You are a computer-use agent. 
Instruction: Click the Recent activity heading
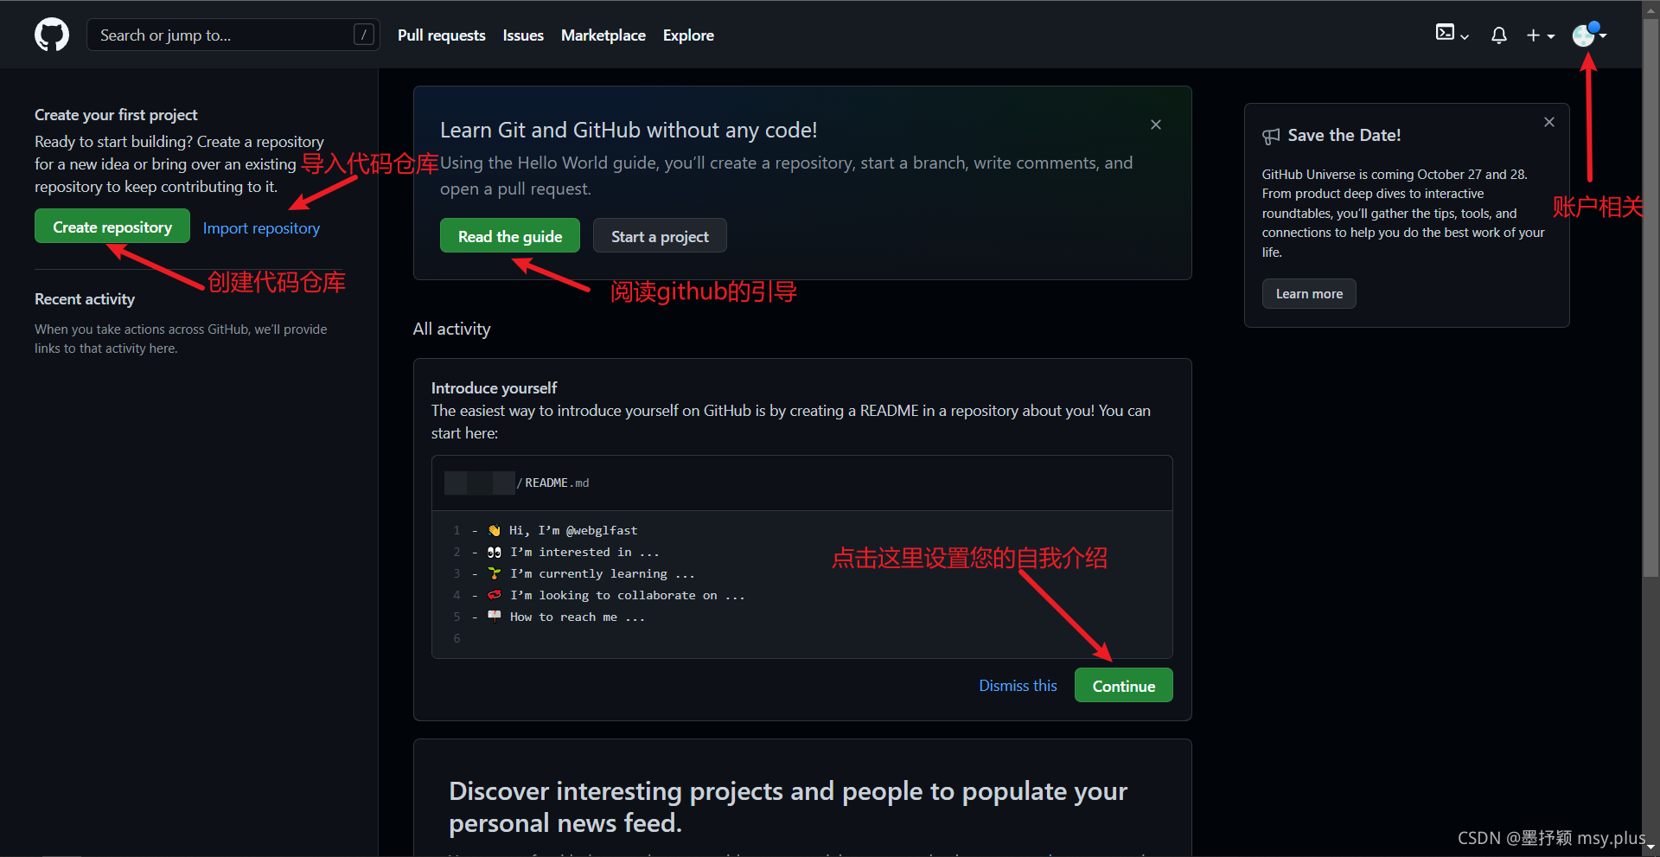(85, 299)
